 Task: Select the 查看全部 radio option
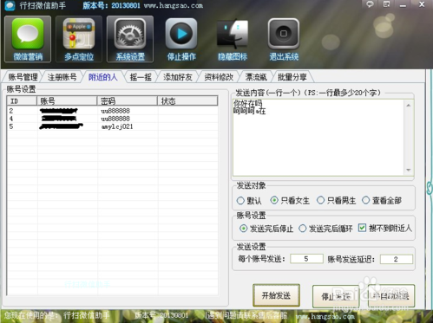coord(382,200)
